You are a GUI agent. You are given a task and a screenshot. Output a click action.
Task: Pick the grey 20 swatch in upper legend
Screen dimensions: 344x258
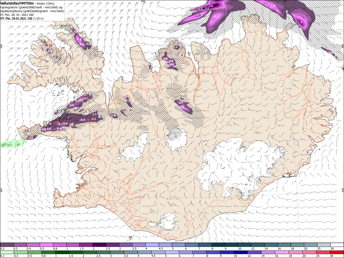(x=310, y=245)
